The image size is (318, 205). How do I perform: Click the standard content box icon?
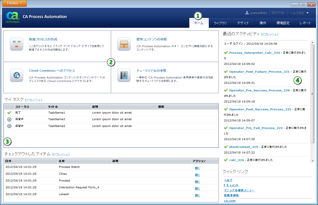point(124,44)
